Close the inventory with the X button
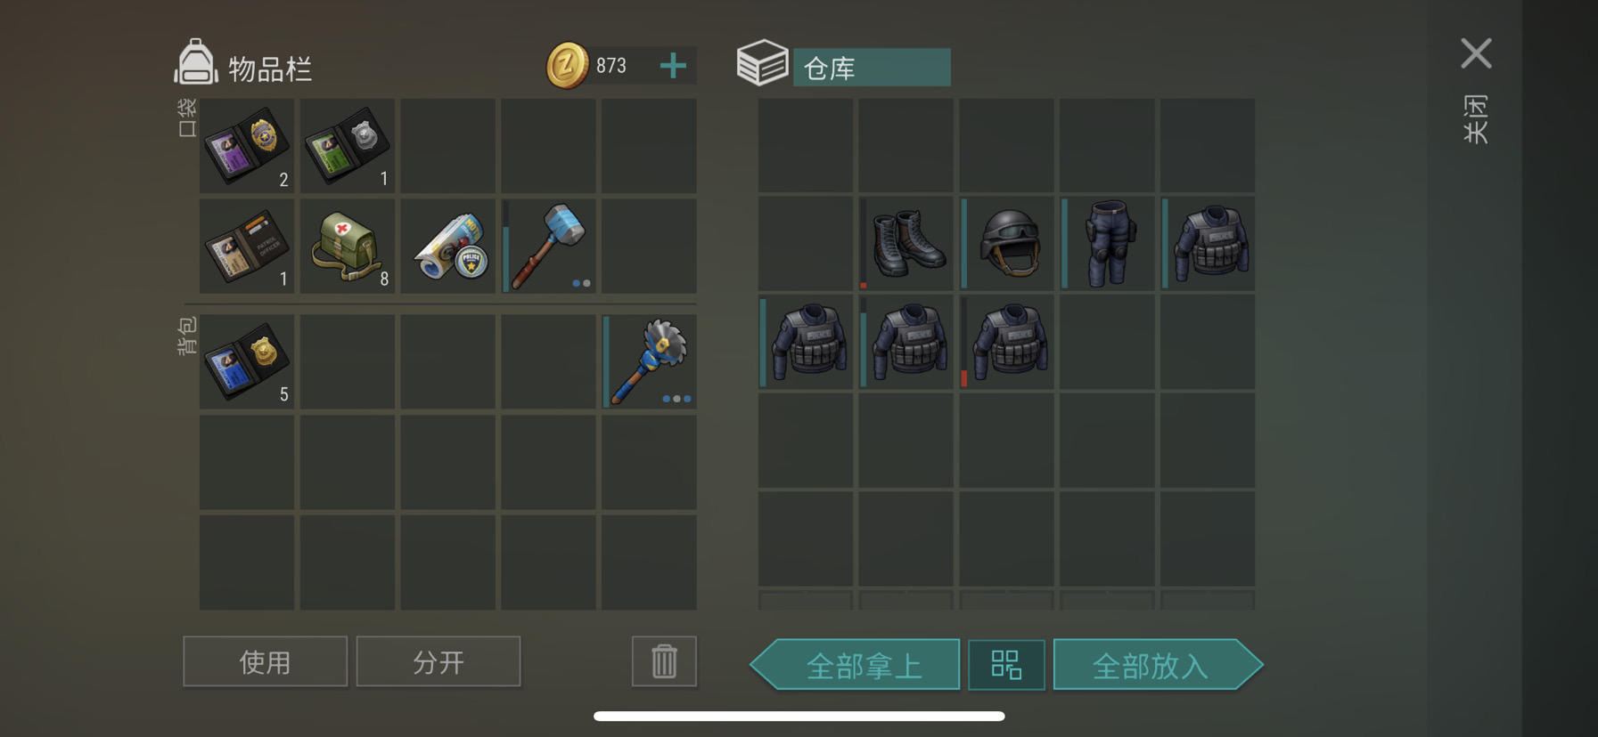The image size is (1598, 737). click(x=1476, y=53)
